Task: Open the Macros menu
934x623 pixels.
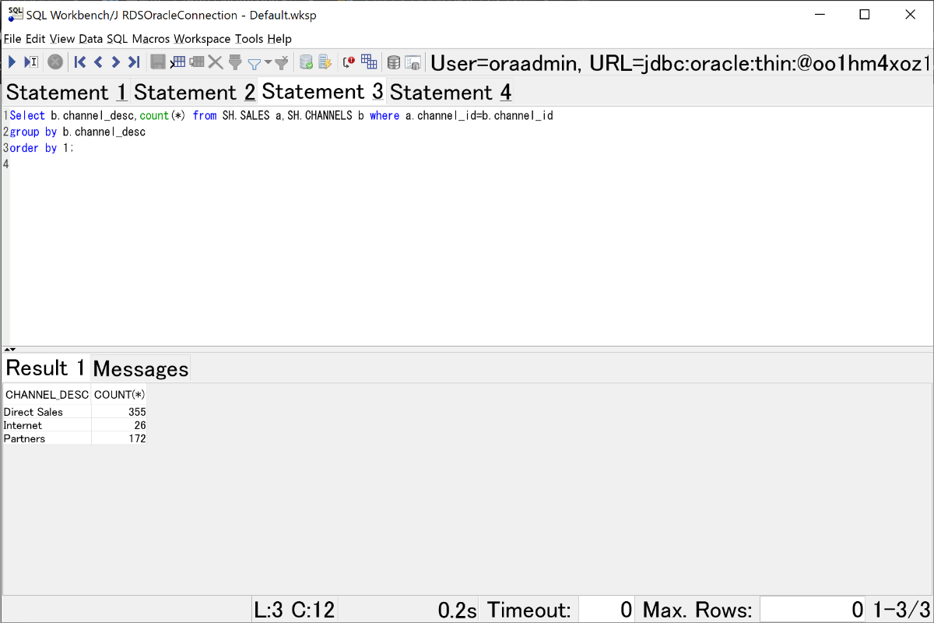Action: [151, 39]
